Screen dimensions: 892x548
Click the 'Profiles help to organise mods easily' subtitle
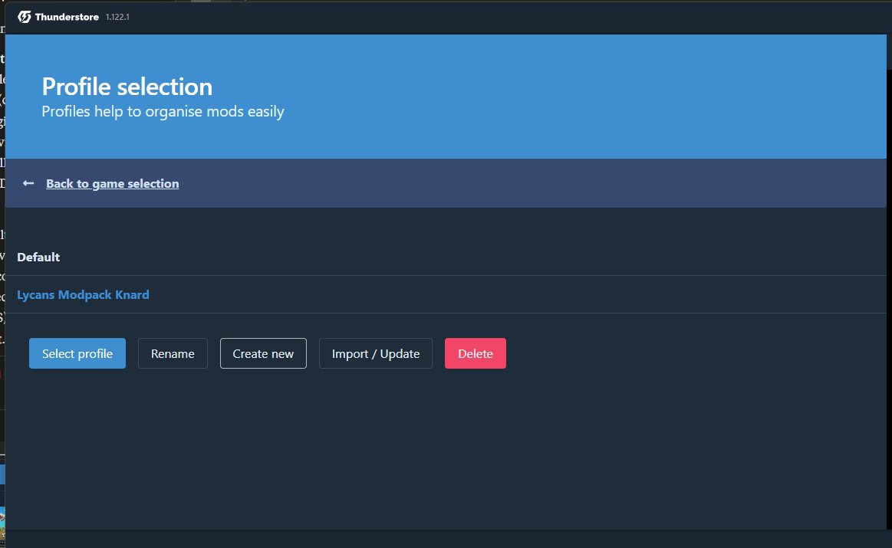pos(163,111)
